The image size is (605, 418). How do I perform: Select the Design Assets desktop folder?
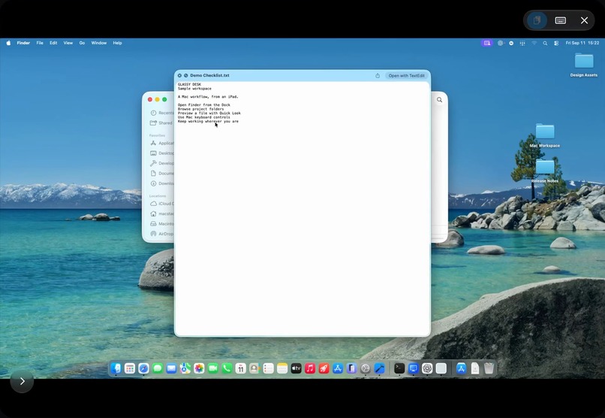584,65
